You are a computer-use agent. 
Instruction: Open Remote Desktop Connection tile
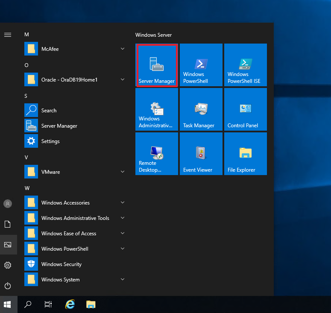[157, 154]
